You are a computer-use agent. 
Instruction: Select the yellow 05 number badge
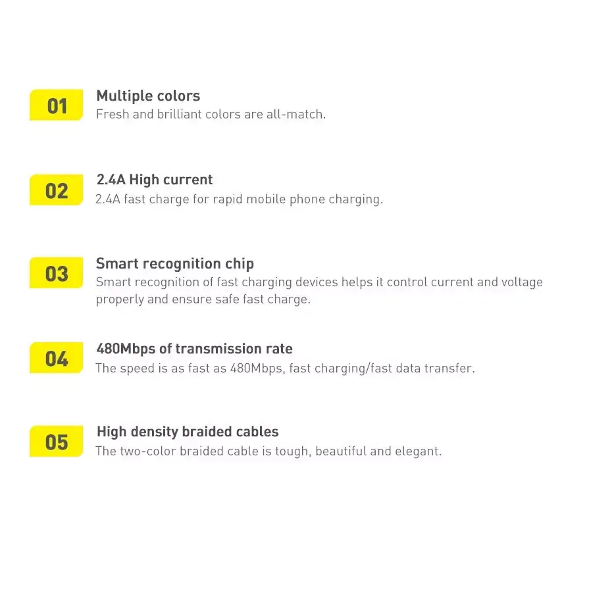(56, 441)
